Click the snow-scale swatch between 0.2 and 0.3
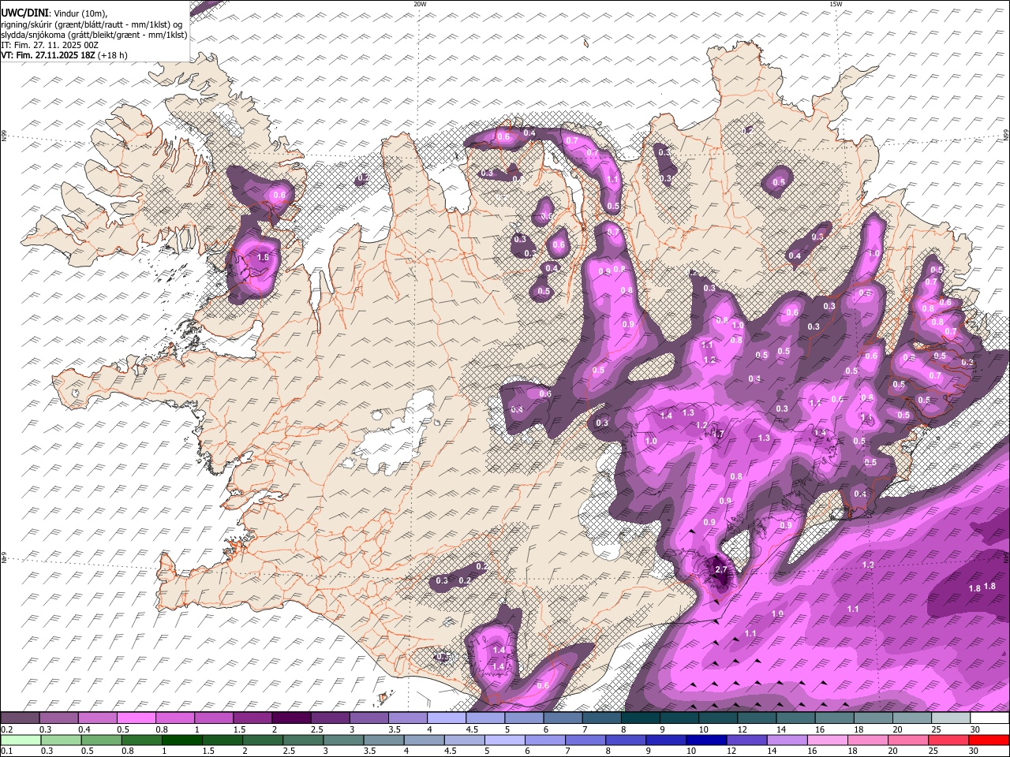Viewport: 1010px width, 757px height. coord(21,718)
